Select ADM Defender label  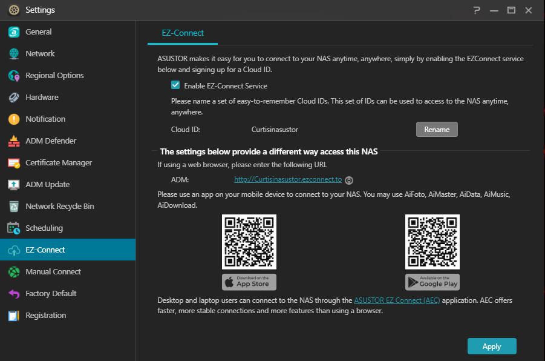coord(51,141)
